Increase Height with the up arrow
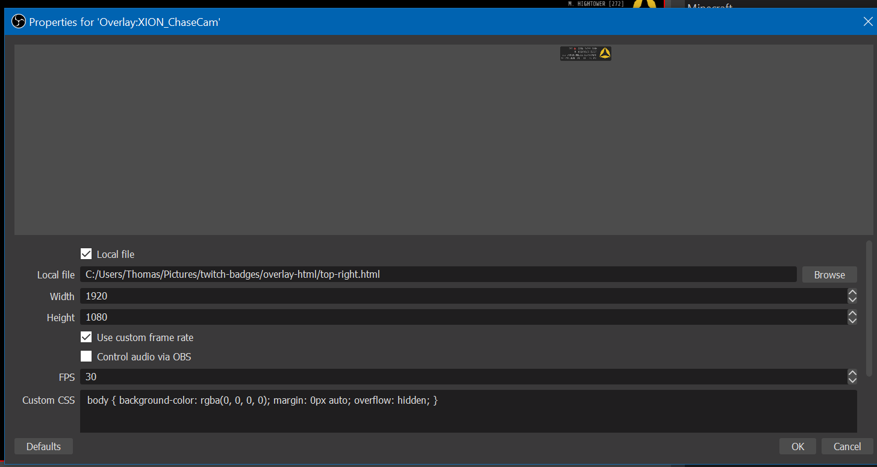Image resolution: width=877 pixels, height=467 pixels. [x=852, y=313]
